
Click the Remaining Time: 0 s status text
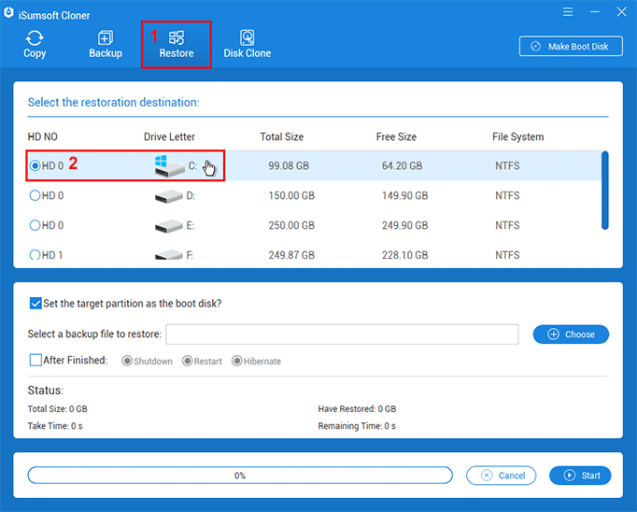(x=357, y=426)
